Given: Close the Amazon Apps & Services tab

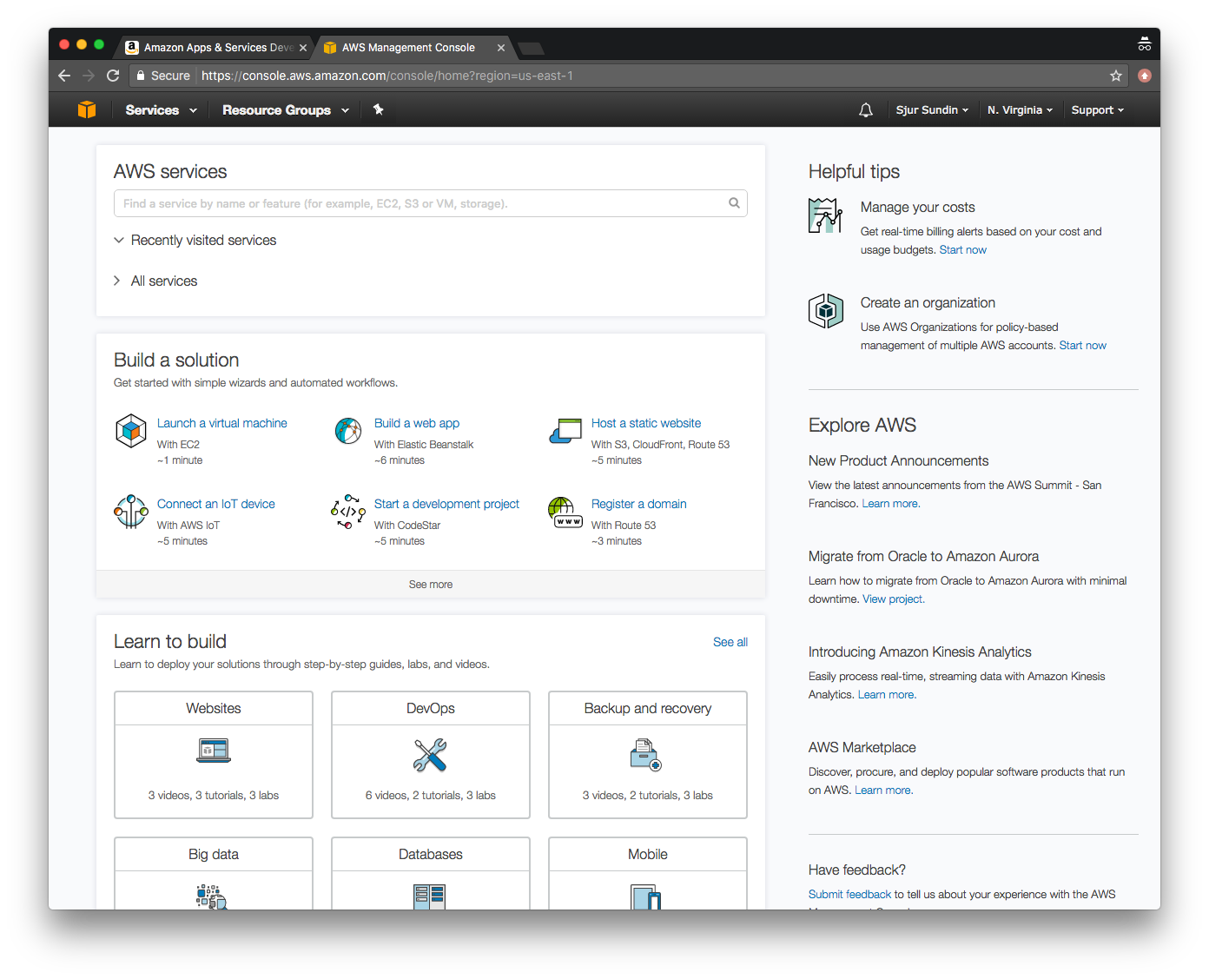Looking at the screenshot, I should (303, 48).
